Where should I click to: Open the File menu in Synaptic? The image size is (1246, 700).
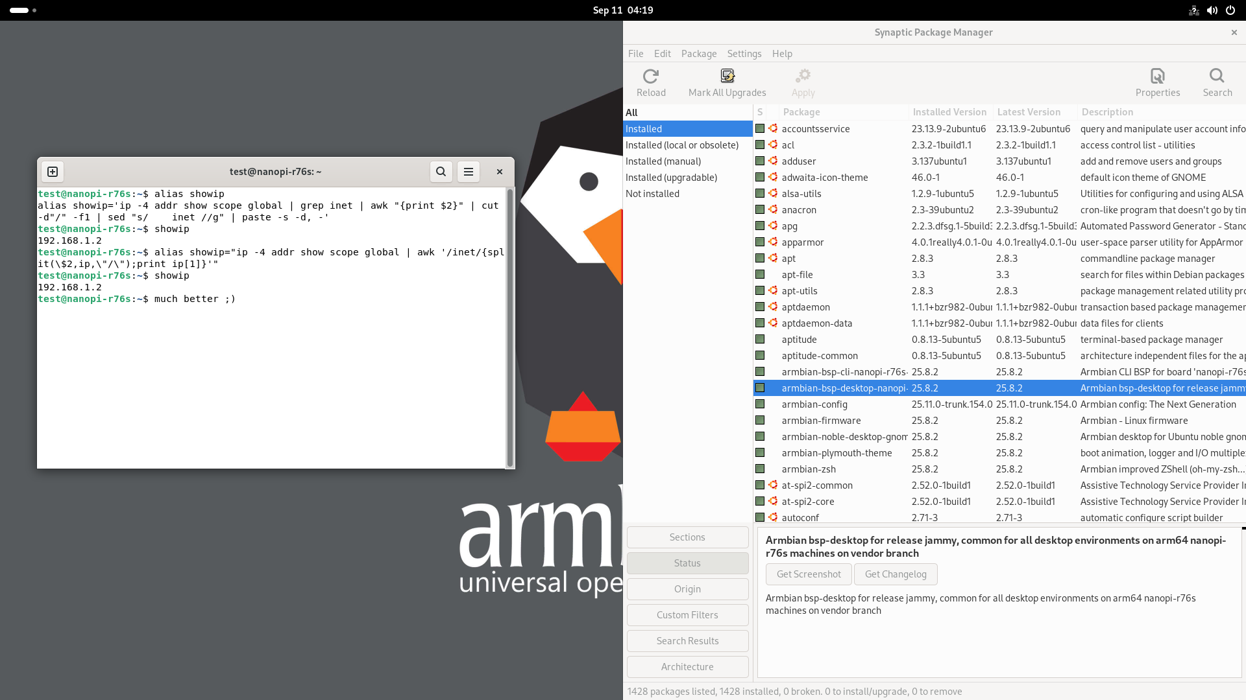pyautogui.click(x=635, y=54)
